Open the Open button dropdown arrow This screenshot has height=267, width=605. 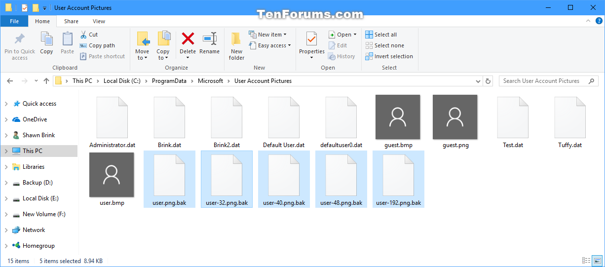355,35
